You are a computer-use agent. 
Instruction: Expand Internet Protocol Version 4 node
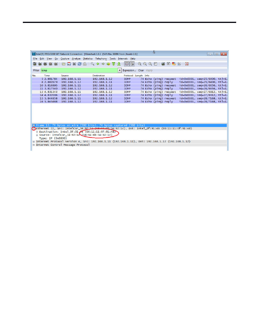point(34,142)
